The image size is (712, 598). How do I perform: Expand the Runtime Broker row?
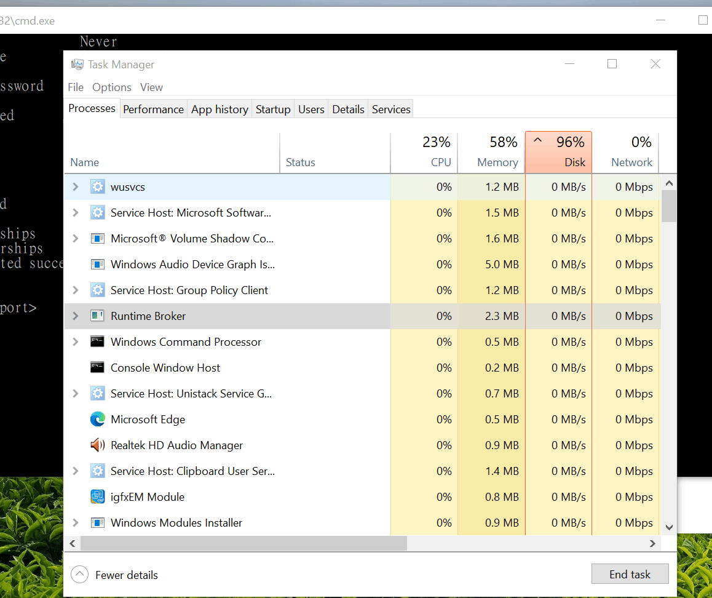click(x=76, y=316)
